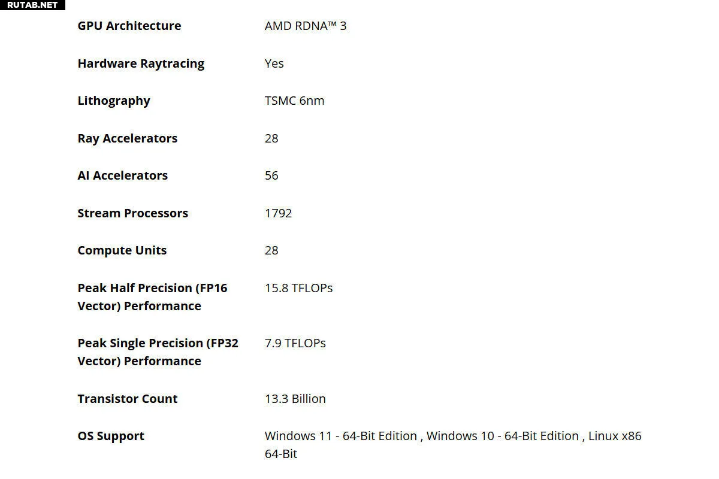Select the Lithography label
Viewport: 719px width, 479px height.
pyautogui.click(x=114, y=101)
